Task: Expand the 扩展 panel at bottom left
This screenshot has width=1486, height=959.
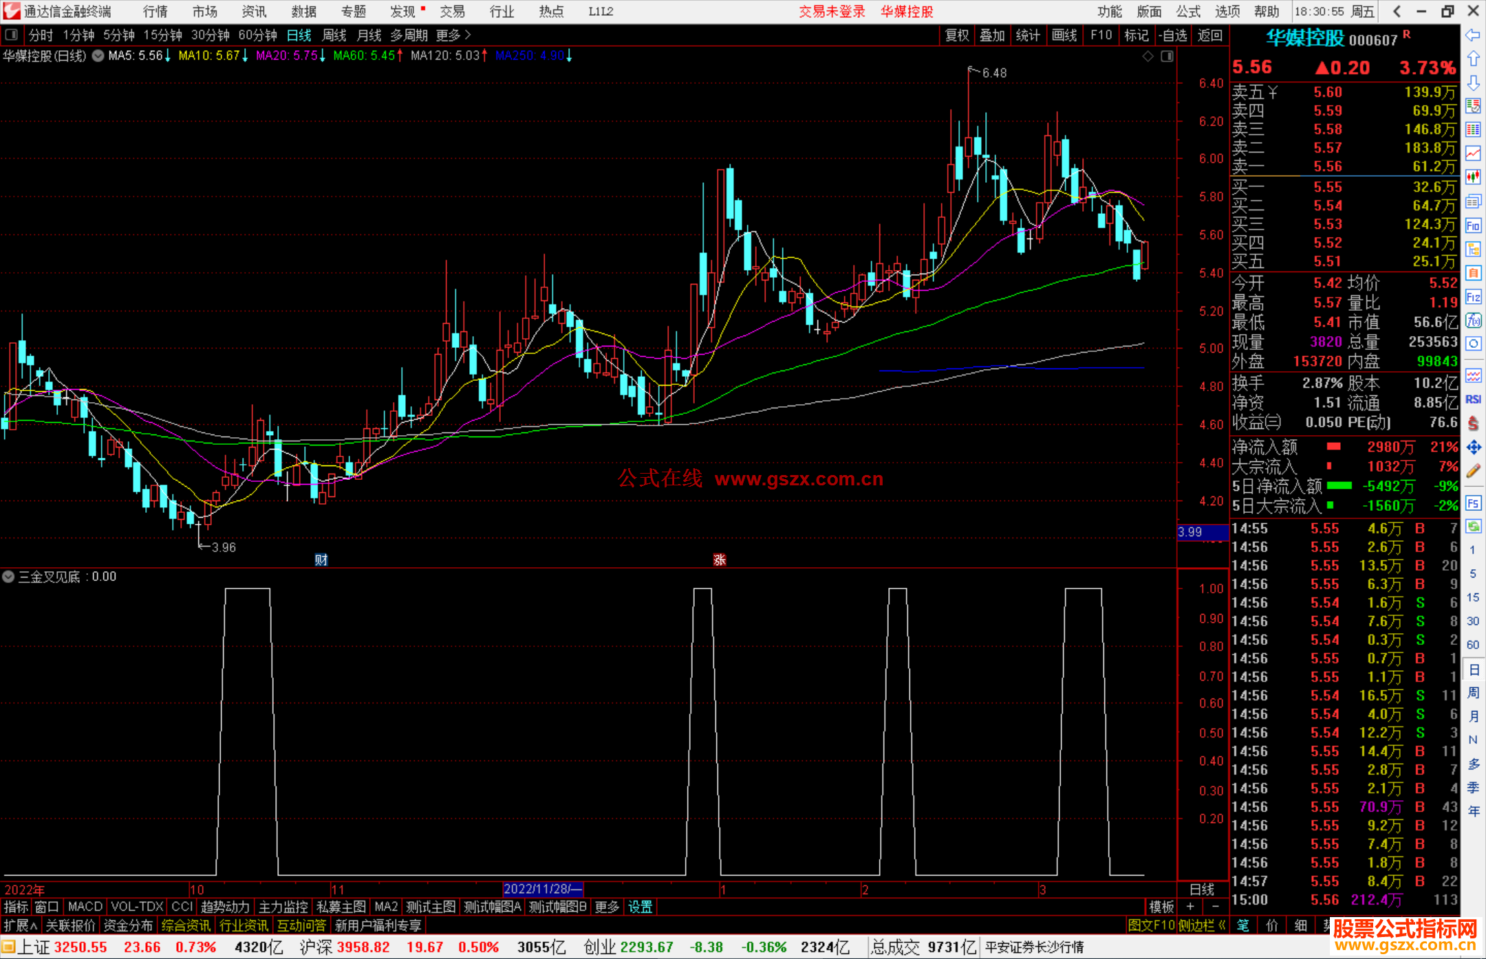Action: click(x=20, y=925)
